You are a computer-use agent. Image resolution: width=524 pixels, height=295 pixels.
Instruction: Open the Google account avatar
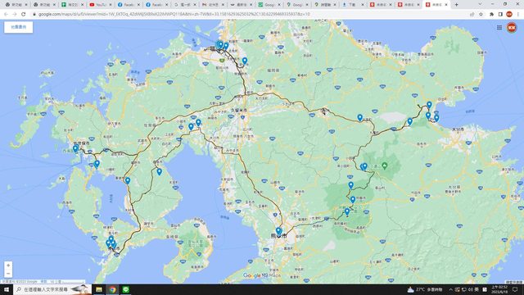[x=511, y=27]
